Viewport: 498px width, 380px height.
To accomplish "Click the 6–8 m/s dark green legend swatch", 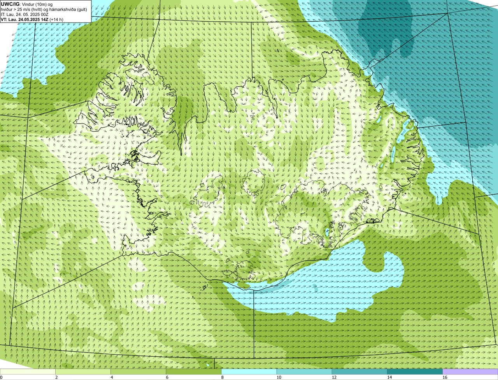I will [194, 371].
